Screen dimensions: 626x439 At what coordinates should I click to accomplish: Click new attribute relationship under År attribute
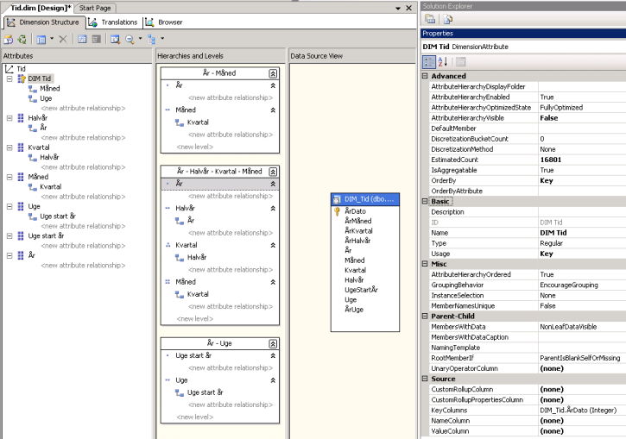click(83, 266)
